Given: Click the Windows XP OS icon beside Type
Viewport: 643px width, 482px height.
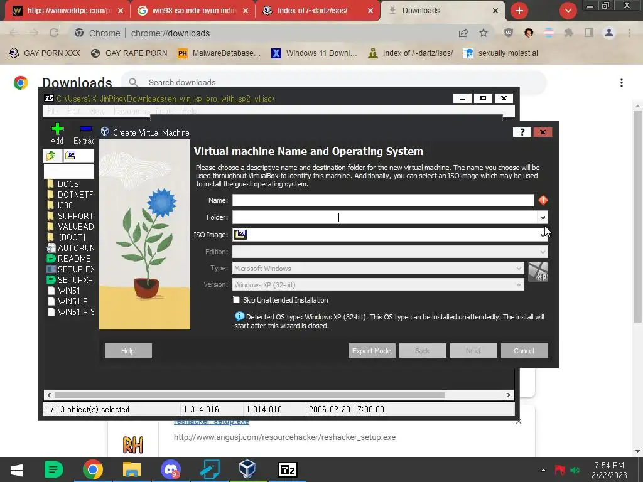Looking at the screenshot, I should pos(538,272).
